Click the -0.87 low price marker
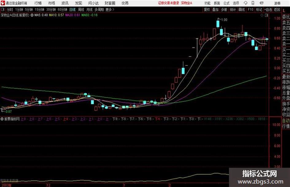 click(x=8, y=111)
